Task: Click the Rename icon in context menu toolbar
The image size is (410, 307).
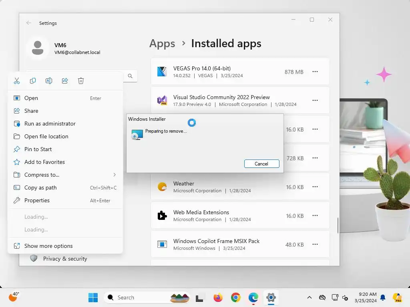Action: click(49, 81)
